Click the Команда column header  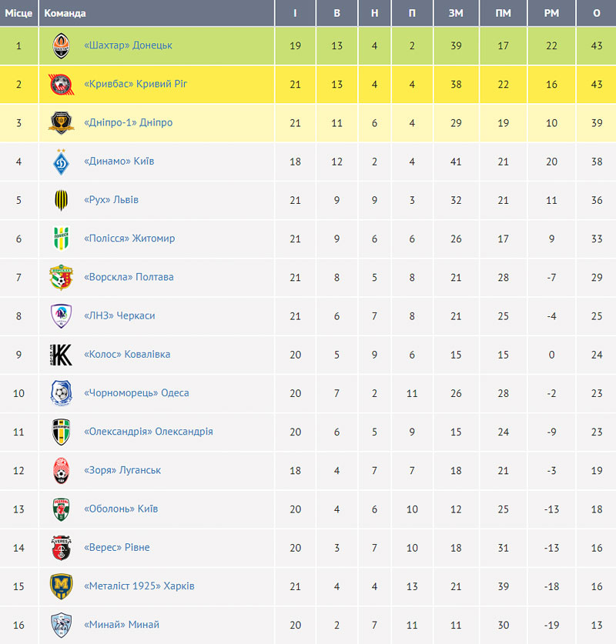tap(65, 13)
